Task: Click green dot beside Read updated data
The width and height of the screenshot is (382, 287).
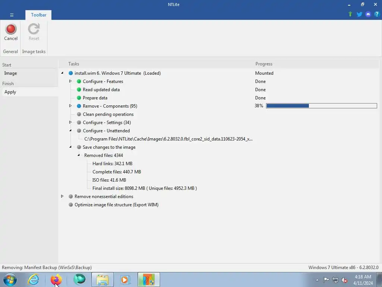Action: (x=79, y=90)
